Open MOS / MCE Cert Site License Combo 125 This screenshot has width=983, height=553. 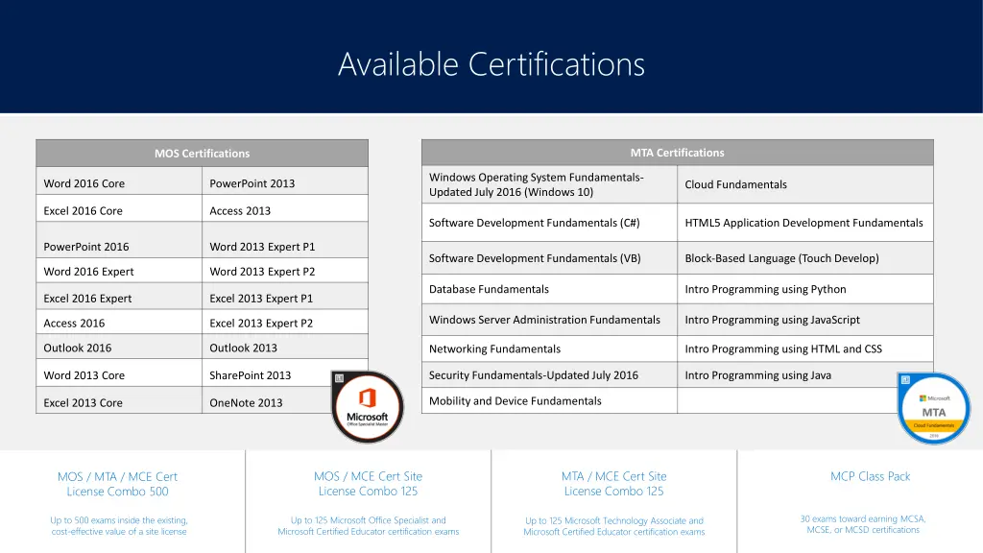pos(368,484)
